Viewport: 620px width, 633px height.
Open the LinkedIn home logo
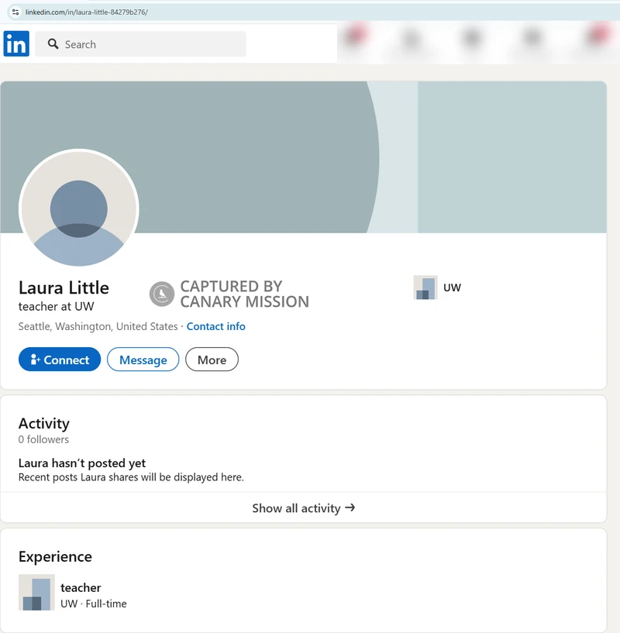[16, 43]
